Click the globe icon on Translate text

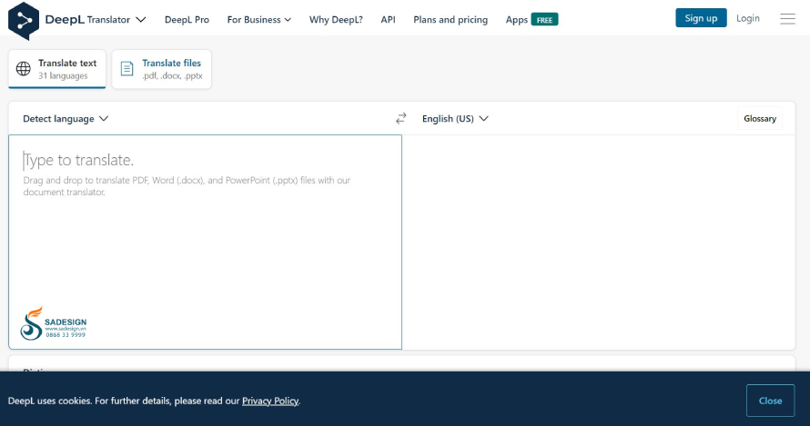point(24,69)
